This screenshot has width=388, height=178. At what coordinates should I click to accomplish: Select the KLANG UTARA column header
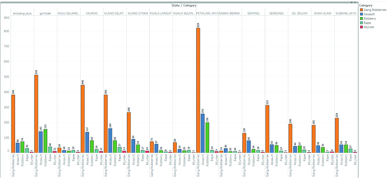[x=138, y=13]
